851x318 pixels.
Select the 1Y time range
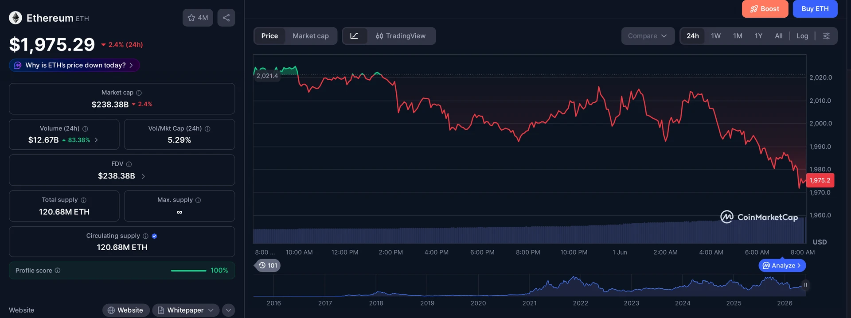point(758,36)
